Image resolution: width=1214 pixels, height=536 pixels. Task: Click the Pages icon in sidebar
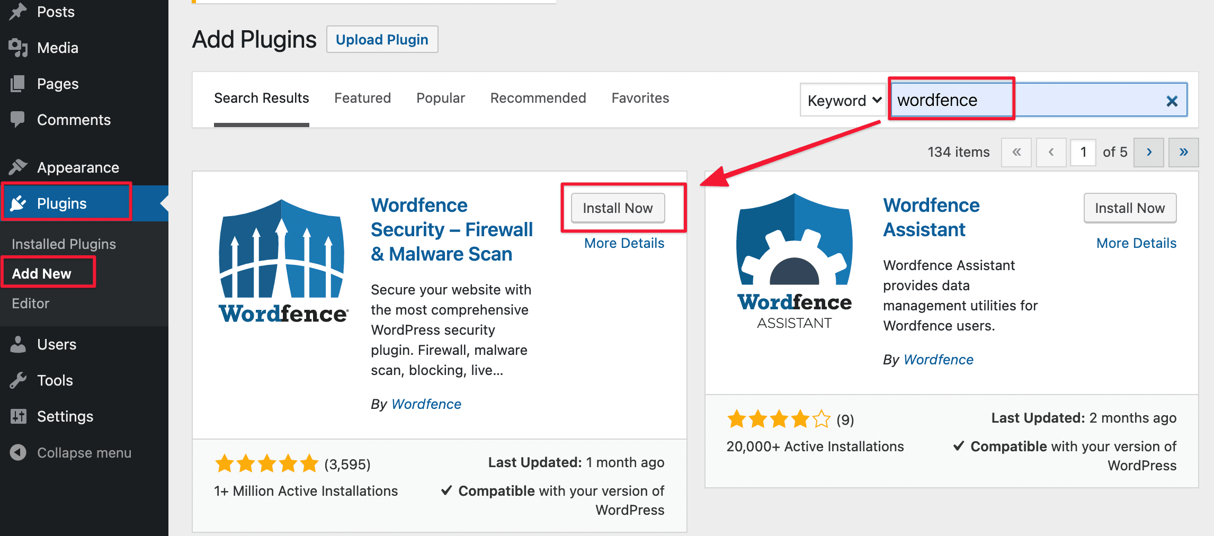pos(17,83)
